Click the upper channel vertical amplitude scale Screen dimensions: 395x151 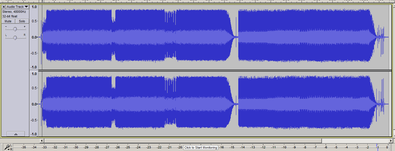click(x=34, y=37)
